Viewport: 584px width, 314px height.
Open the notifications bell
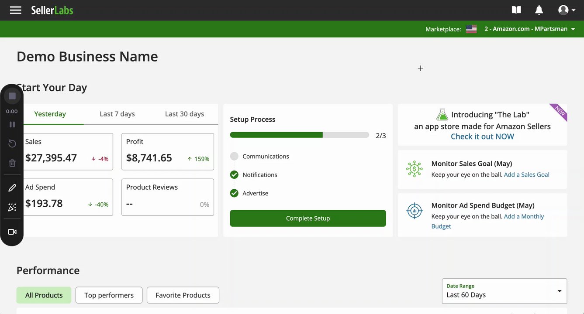pos(539,10)
